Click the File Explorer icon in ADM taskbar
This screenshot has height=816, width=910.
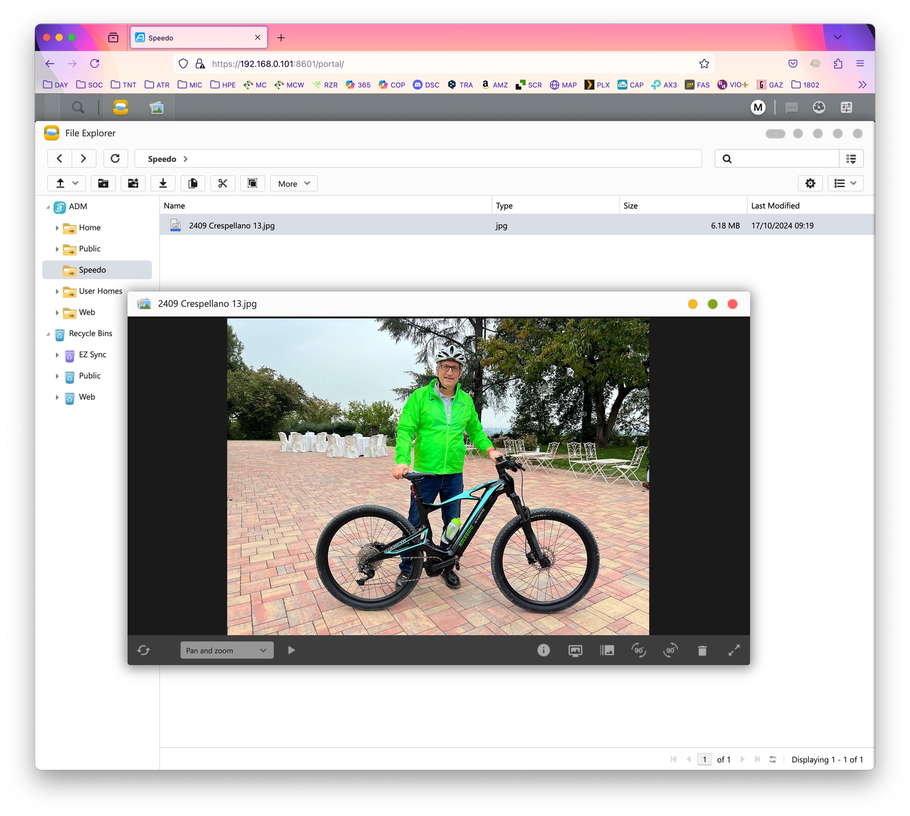pos(121,107)
